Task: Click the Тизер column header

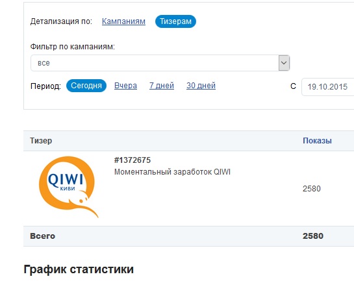Action: tap(41, 141)
